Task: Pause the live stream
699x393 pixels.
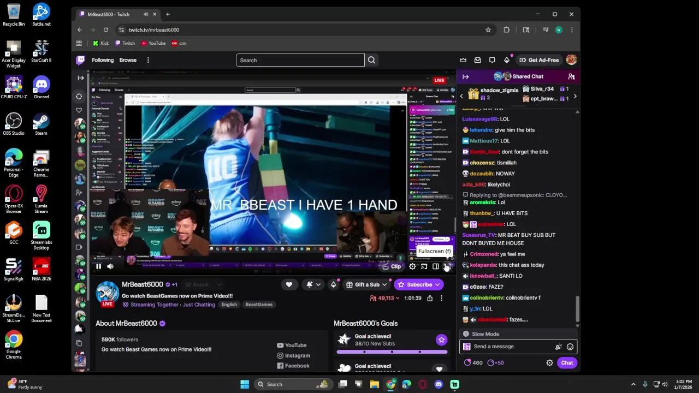Action: pos(98,266)
